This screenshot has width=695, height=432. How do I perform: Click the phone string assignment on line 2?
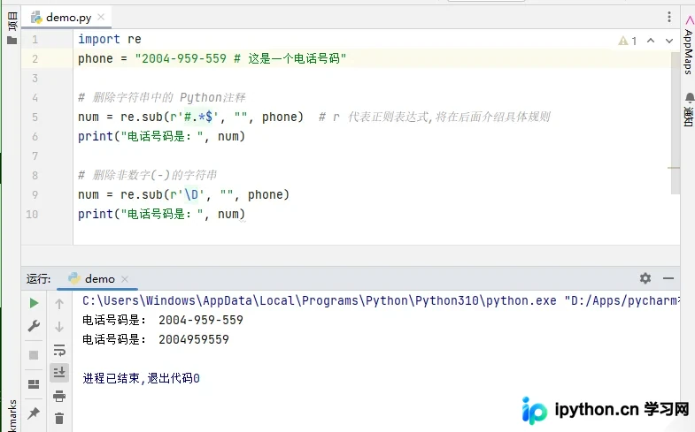(212, 59)
